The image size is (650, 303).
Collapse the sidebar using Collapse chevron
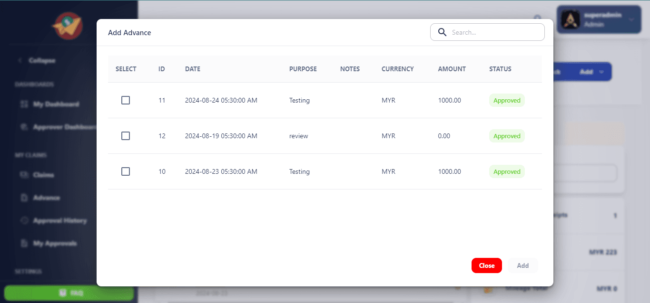pyautogui.click(x=20, y=60)
